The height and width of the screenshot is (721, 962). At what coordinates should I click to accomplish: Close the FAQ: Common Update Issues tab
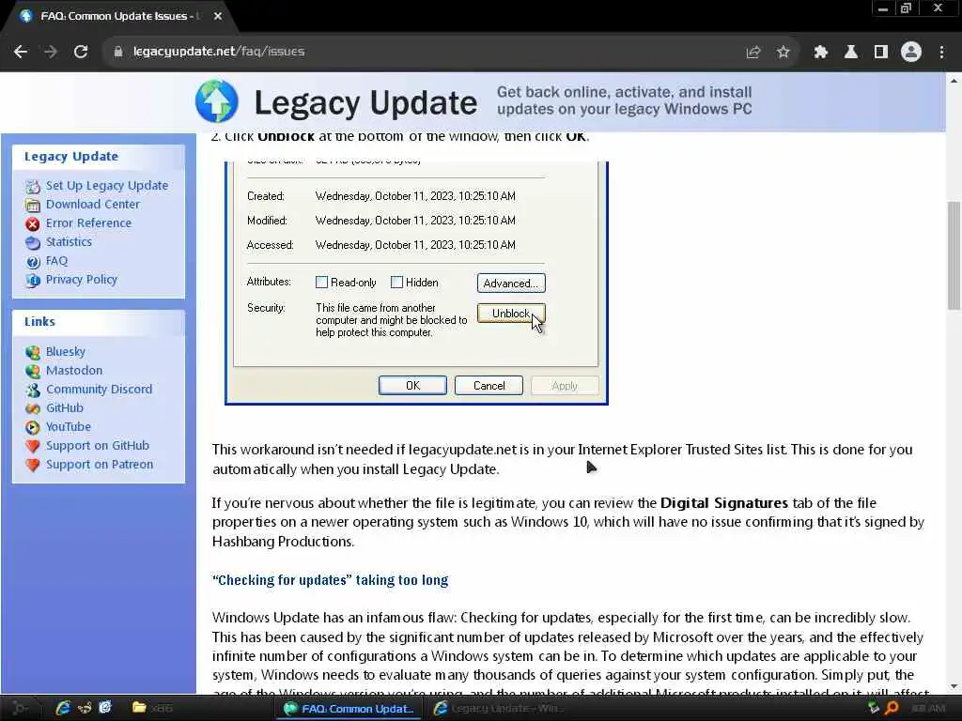point(218,16)
